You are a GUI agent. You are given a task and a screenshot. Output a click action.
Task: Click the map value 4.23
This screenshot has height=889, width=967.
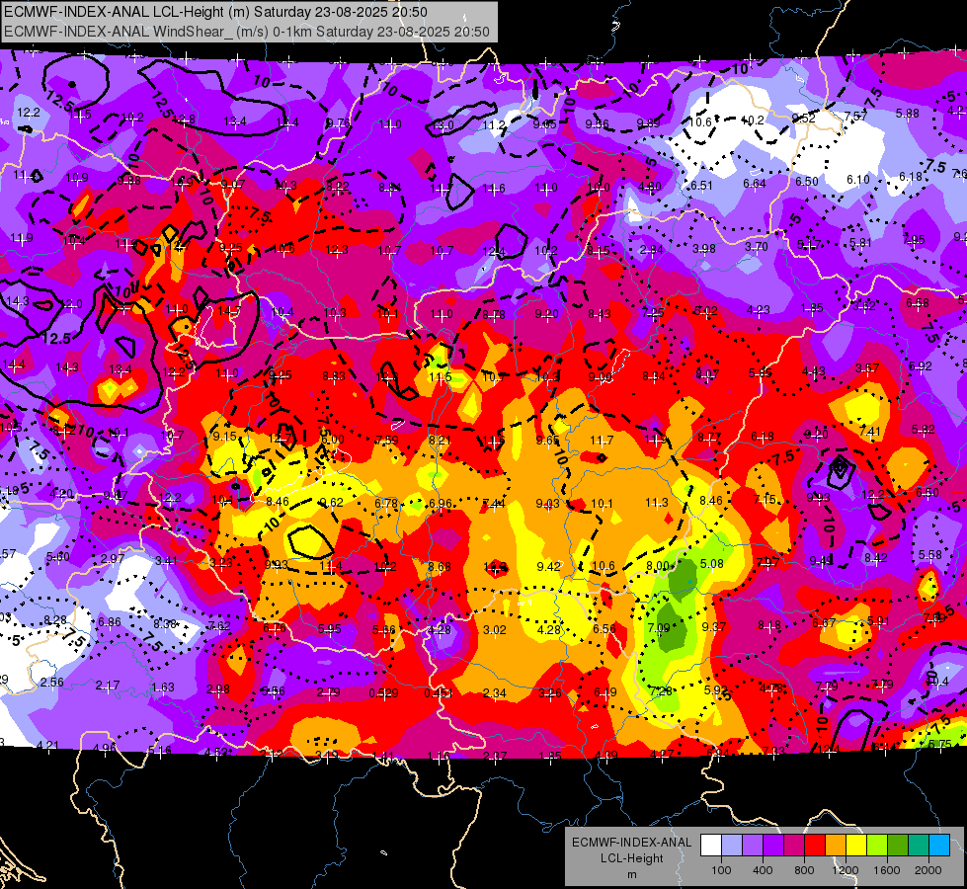click(x=758, y=310)
